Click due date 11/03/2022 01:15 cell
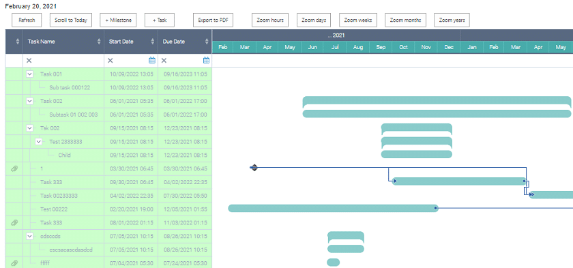 186,223
